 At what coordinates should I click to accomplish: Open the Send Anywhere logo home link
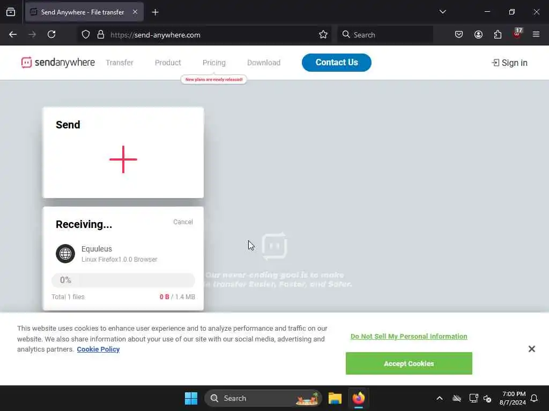(58, 63)
